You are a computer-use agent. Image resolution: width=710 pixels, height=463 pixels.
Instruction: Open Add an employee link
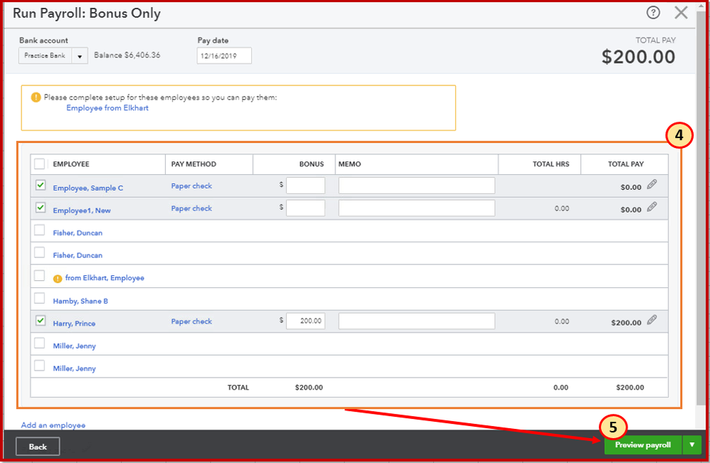click(53, 425)
